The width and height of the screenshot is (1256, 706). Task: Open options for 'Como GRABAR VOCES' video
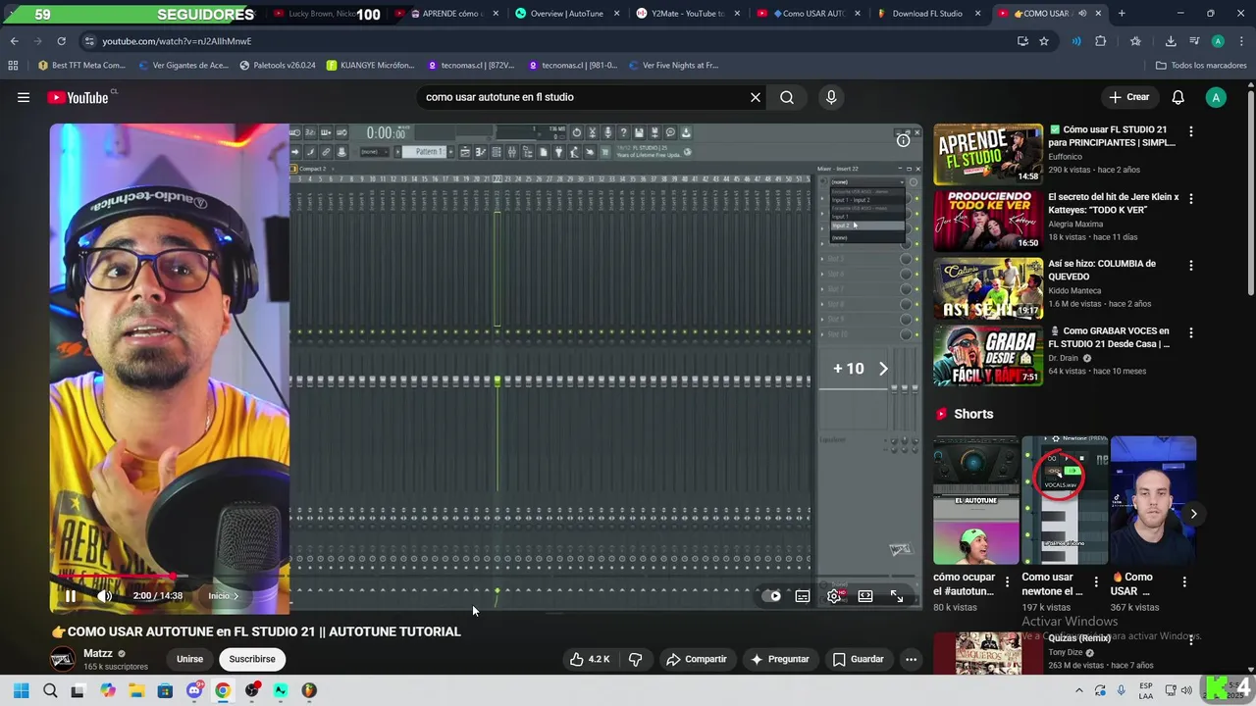click(1191, 332)
